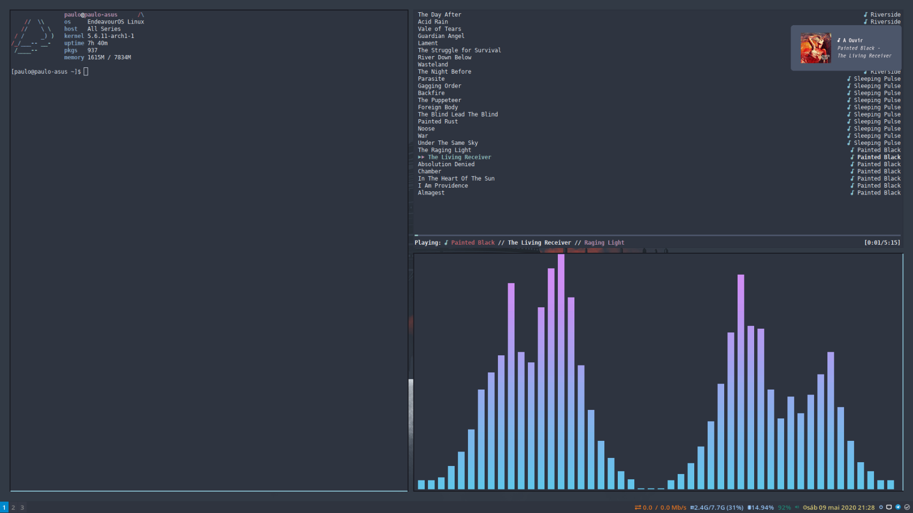Click the power icon in status bar
Screen dimensions: 913x513
881,507
